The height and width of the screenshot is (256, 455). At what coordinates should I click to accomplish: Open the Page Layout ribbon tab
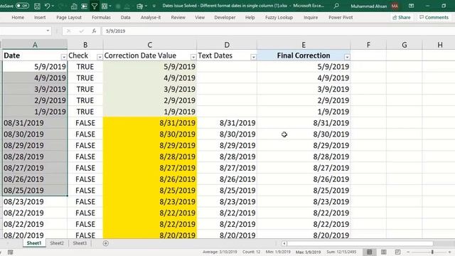click(69, 17)
